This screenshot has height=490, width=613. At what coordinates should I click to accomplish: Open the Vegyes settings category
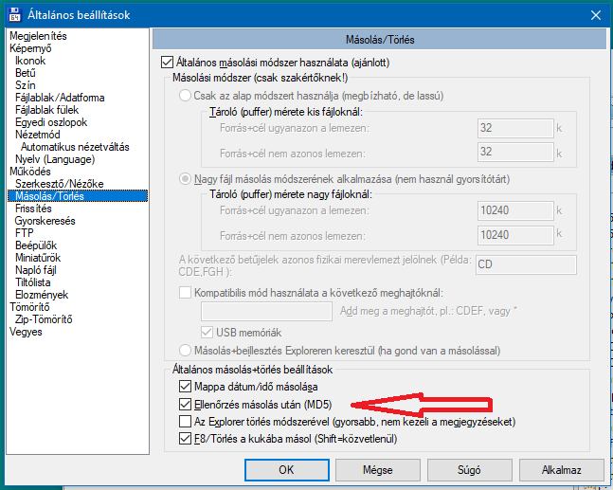click(x=26, y=332)
